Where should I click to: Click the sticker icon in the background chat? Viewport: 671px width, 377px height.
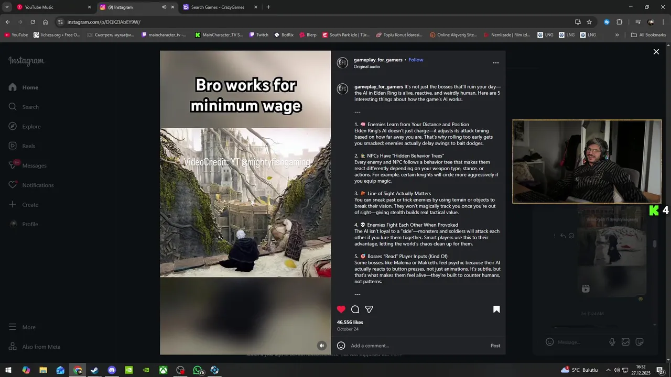[x=640, y=342]
